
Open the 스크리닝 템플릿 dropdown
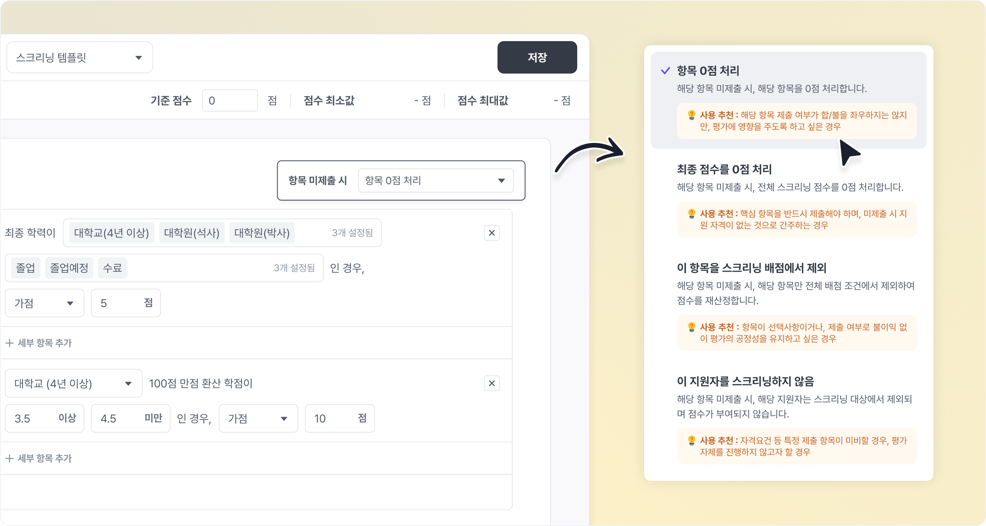pyautogui.click(x=79, y=58)
